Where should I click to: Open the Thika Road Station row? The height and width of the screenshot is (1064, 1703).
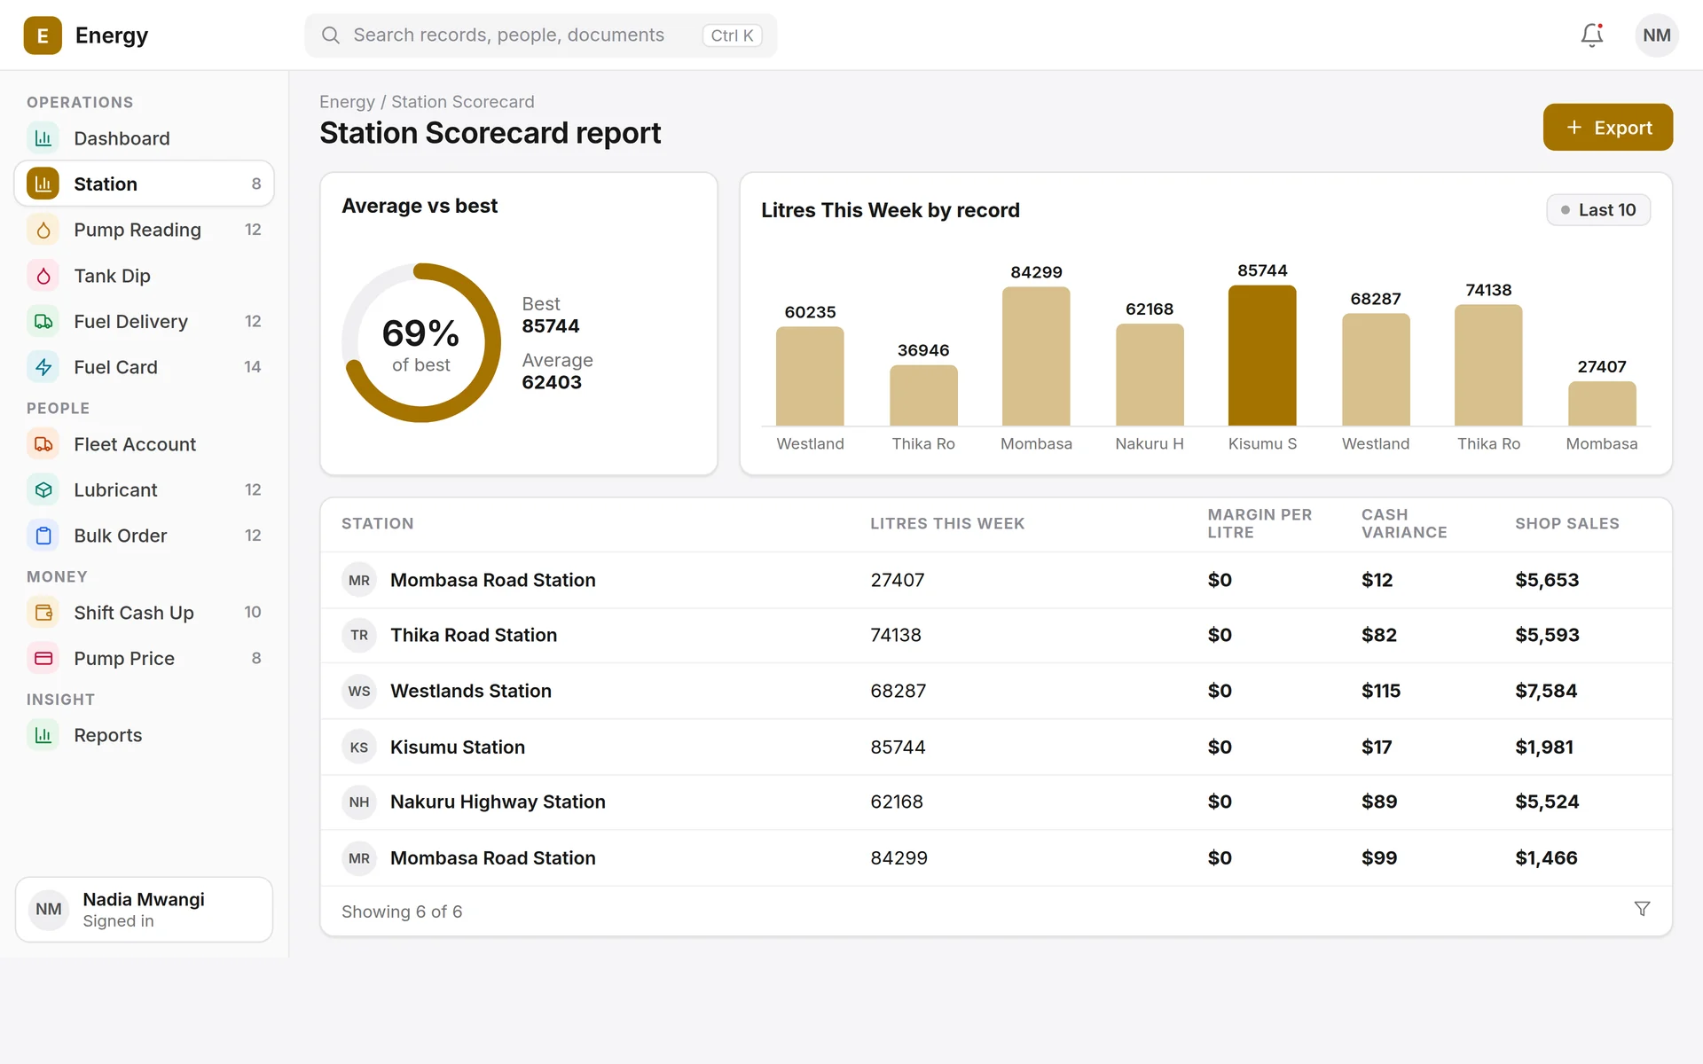996,636
